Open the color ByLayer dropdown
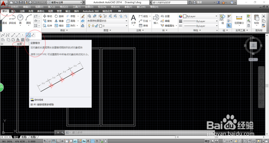 point(200,16)
